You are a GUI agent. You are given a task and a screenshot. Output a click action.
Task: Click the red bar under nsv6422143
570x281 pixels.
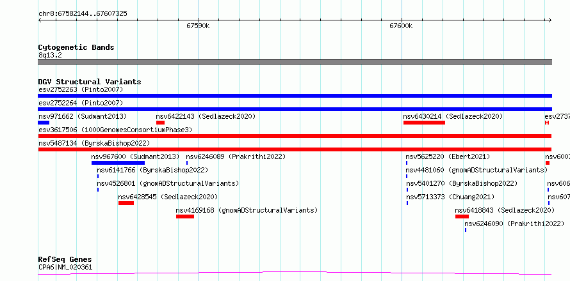160,123
